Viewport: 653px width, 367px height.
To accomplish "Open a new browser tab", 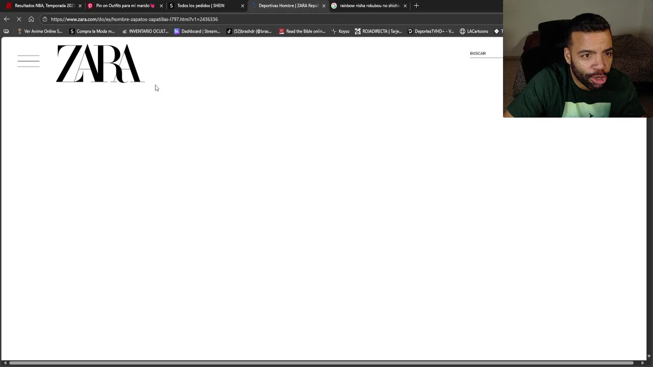I will (x=416, y=6).
